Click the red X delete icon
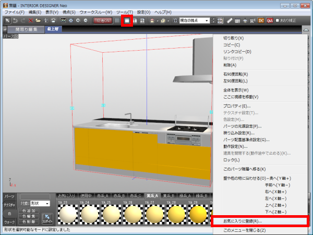The image size is (313, 235). click(x=31, y=20)
